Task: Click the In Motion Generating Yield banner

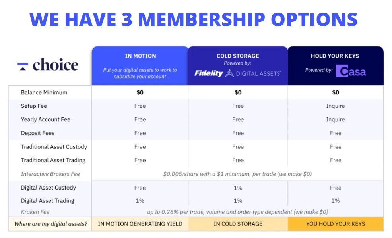Action: (140, 224)
